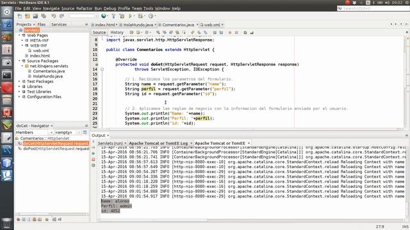Click the Debug Project toolbar icon
Image resolution: width=410 pixels, height=230 pixels.
click(x=140, y=16)
